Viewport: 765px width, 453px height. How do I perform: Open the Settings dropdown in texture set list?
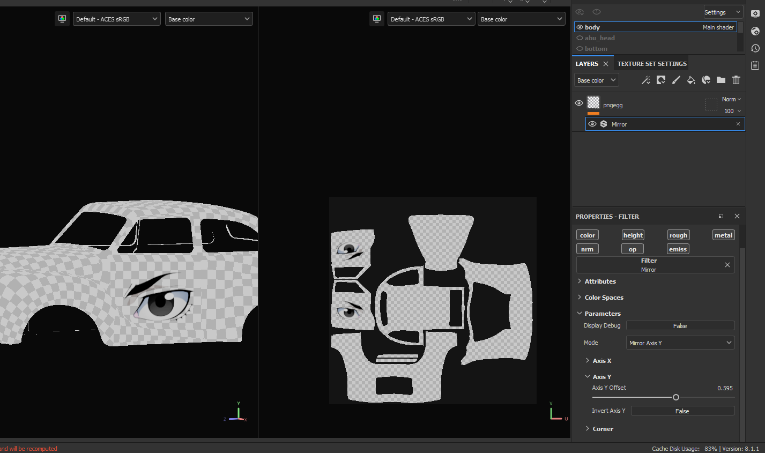[x=722, y=12]
